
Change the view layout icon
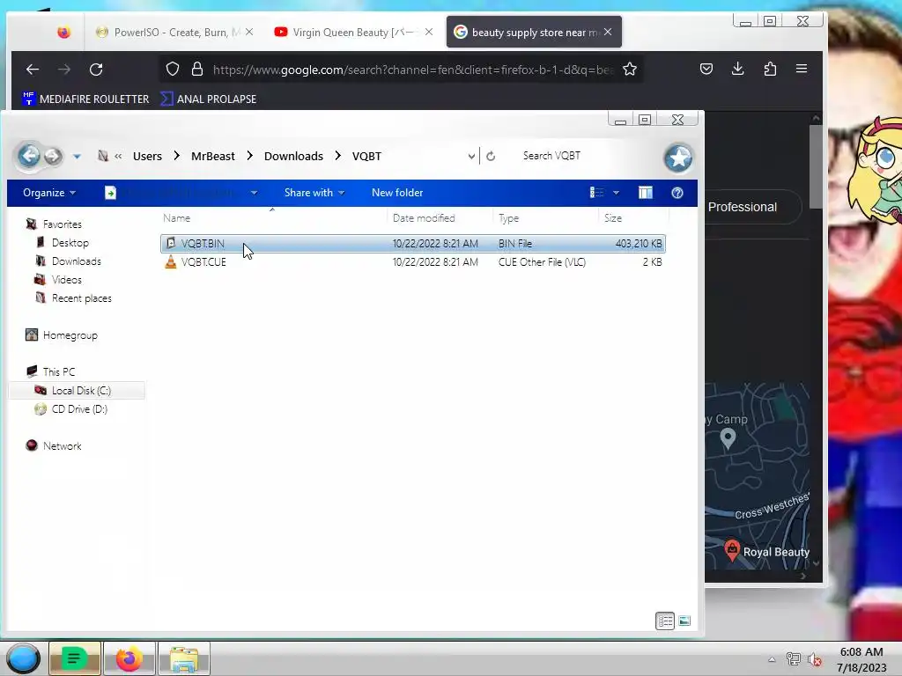point(597,193)
